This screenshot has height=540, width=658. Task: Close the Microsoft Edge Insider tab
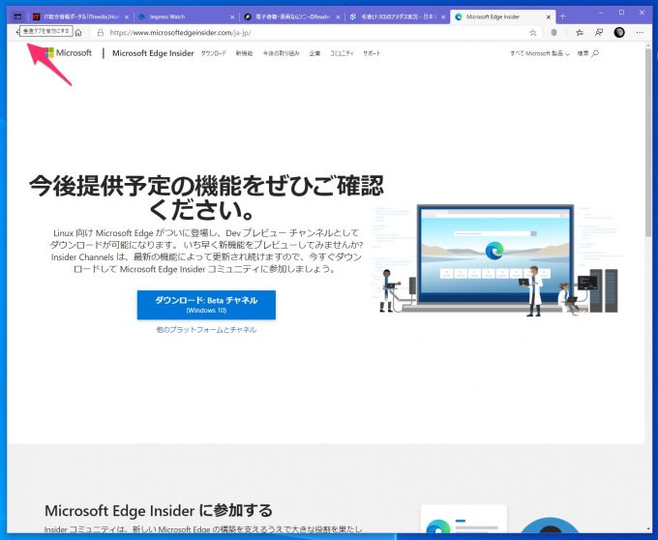[x=549, y=17]
